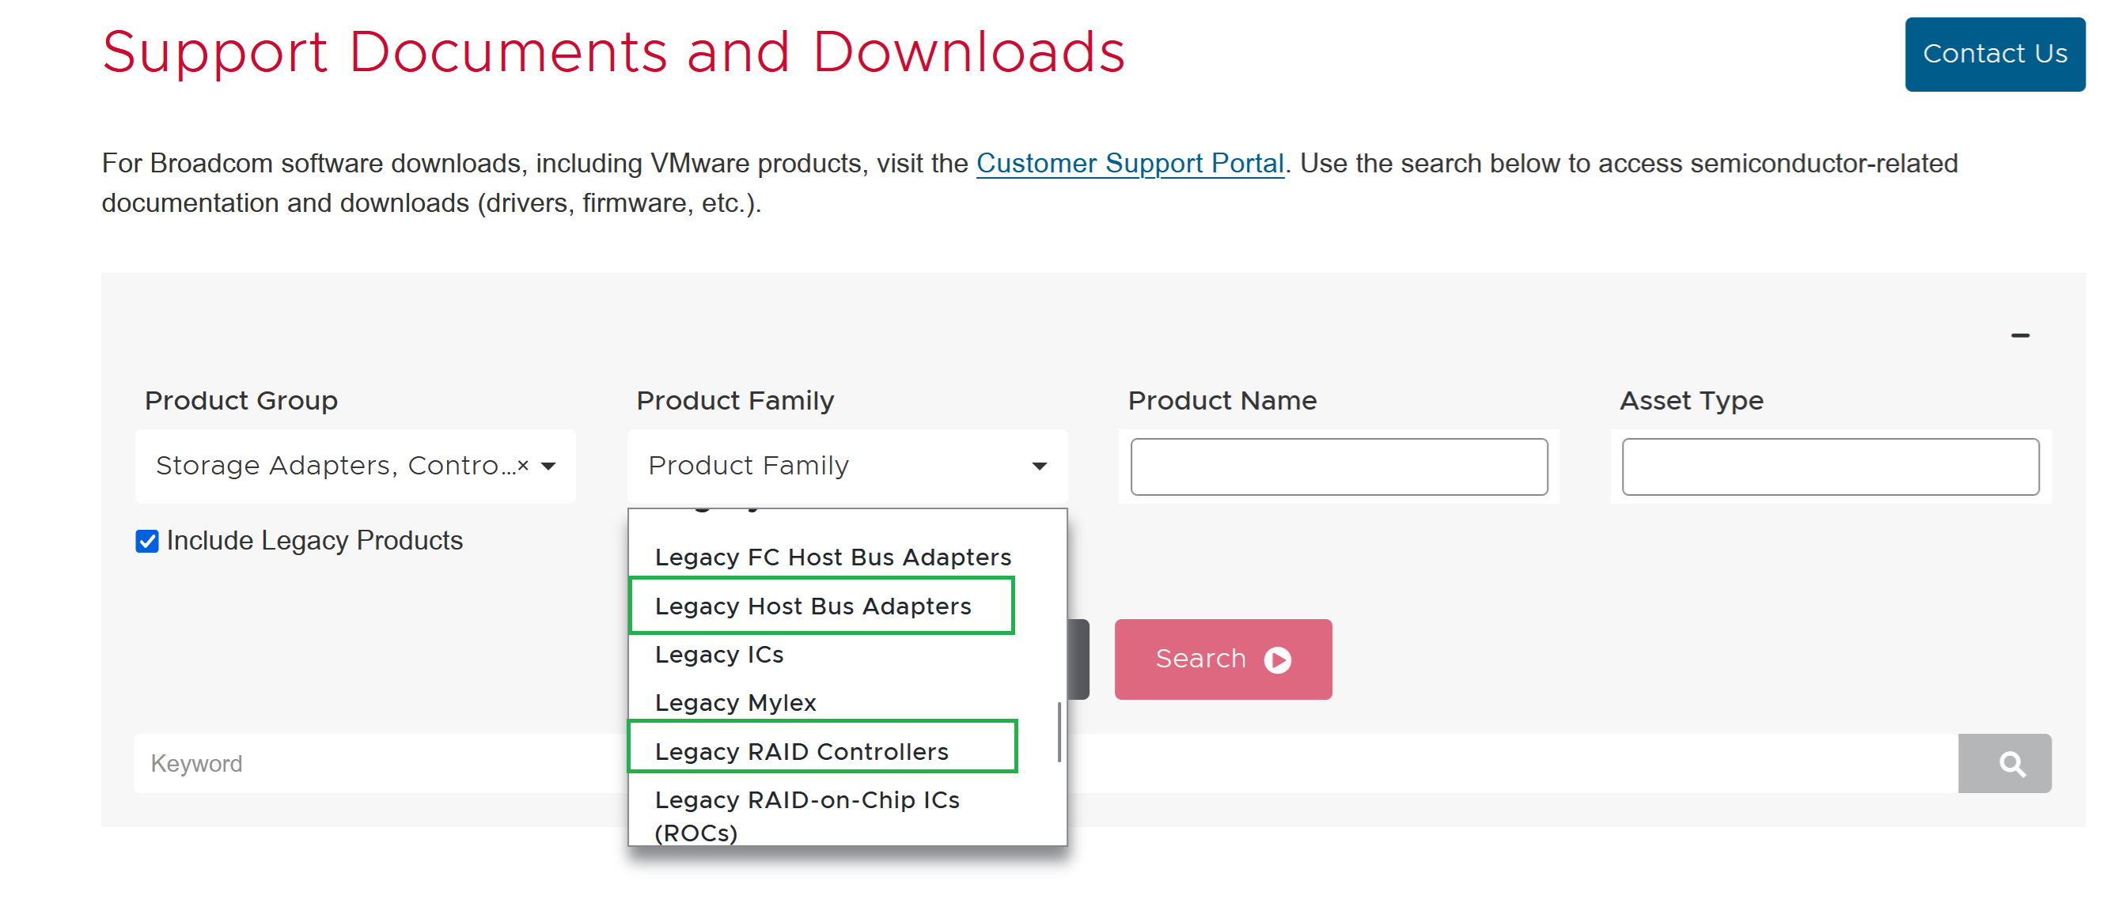Click into the Asset Type field
The image size is (2122, 903).
click(x=1828, y=467)
